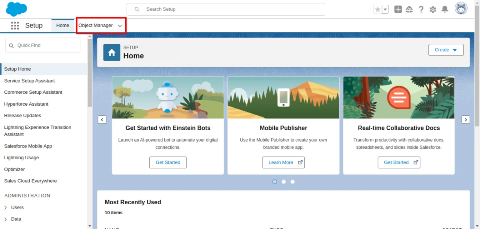The width and height of the screenshot is (480, 229).
Task: Switch to the Home tab
Action: [63, 26]
